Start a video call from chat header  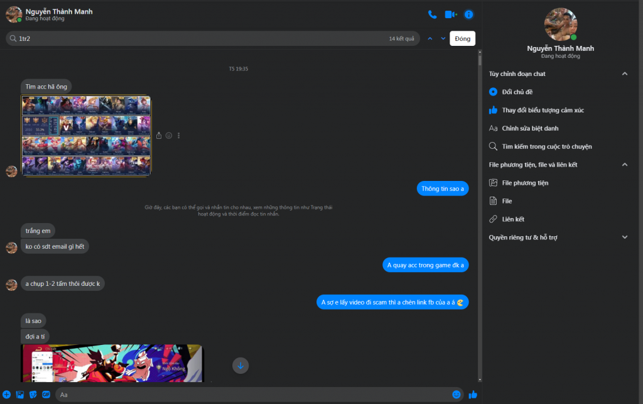[450, 14]
